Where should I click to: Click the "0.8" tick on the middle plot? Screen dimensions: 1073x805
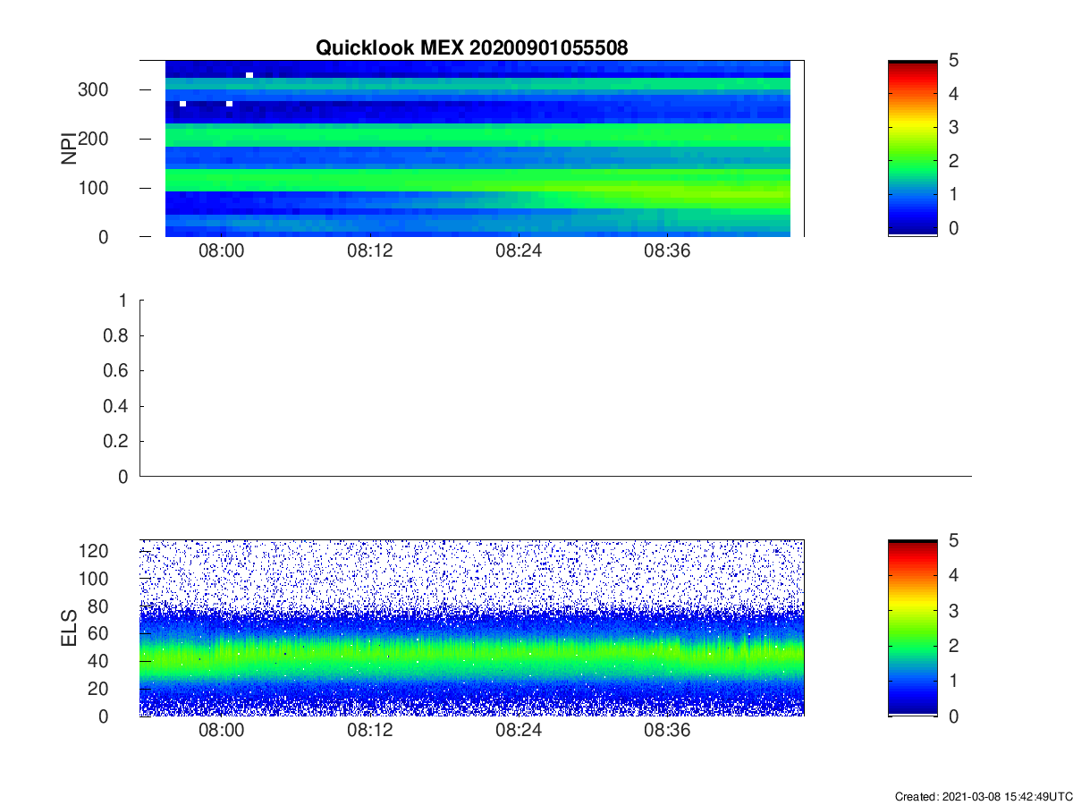pyautogui.click(x=117, y=335)
